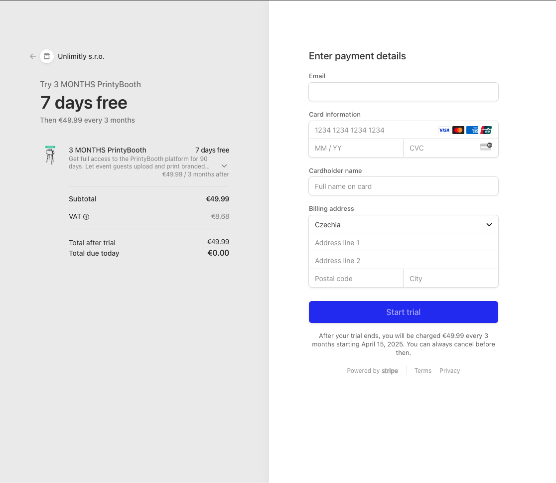Click the Address line 1 field
Viewport: 556px width, 483px height.
pyautogui.click(x=404, y=243)
